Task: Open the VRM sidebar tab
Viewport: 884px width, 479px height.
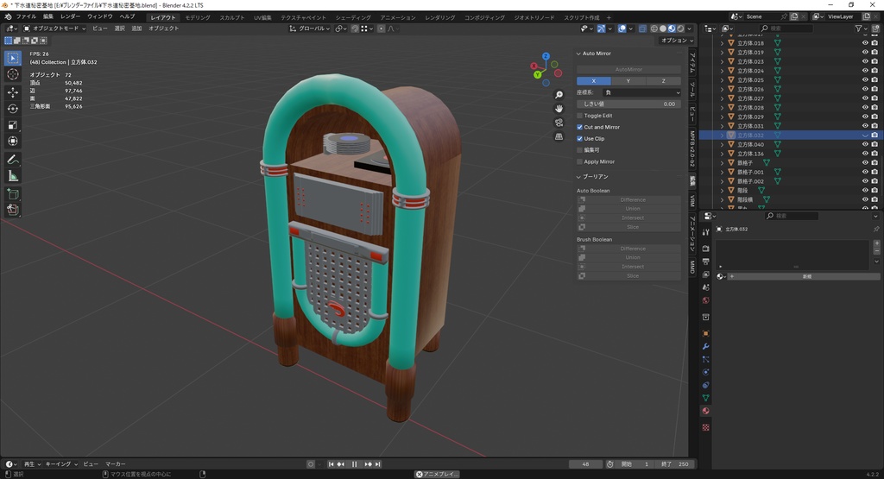Action: (x=692, y=200)
